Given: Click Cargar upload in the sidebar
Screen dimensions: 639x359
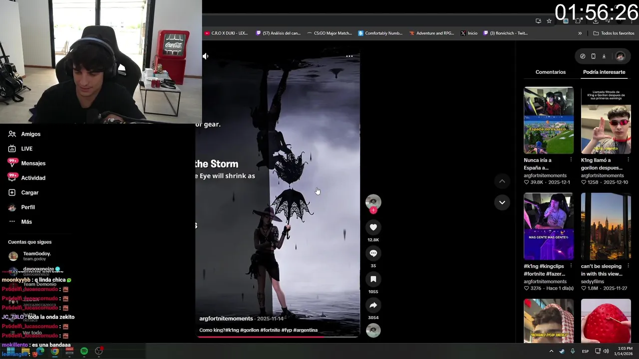Looking at the screenshot, I should click(x=23, y=192).
